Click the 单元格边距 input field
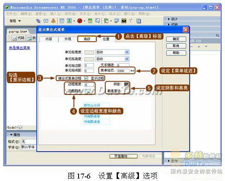Viewport: 225px width, 181px height. pos(89,66)
